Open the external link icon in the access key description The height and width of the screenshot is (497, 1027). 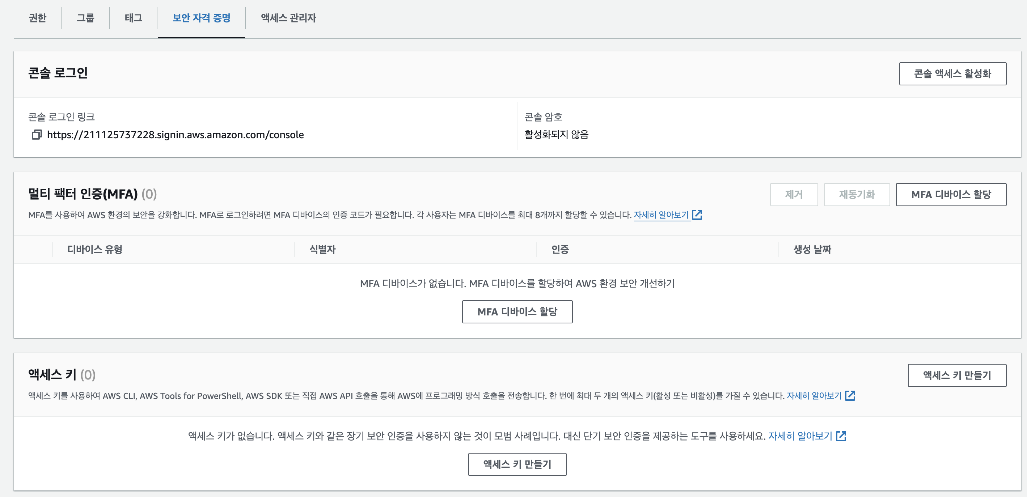tap(850, 396)
